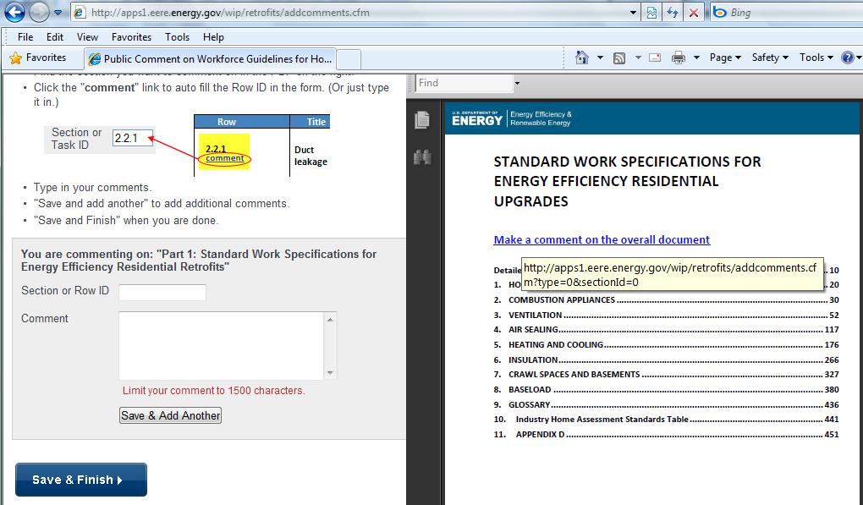Click inside the Comment text area
The image size is (863, 505).
tap(222, 345)
